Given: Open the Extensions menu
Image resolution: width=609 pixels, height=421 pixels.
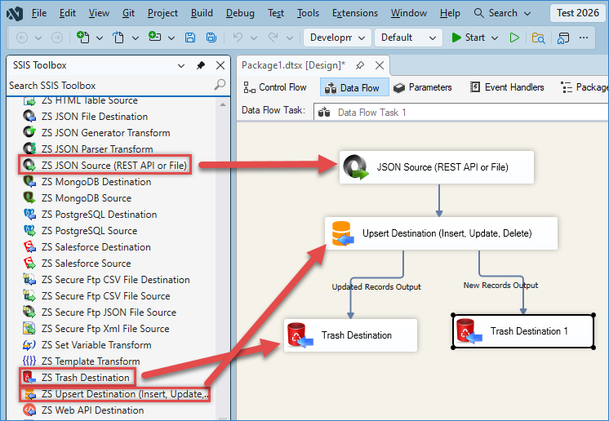Looking at the screenshot, I should point(355,13).
